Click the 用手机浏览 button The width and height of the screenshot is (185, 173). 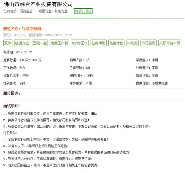tap(83, 11)
